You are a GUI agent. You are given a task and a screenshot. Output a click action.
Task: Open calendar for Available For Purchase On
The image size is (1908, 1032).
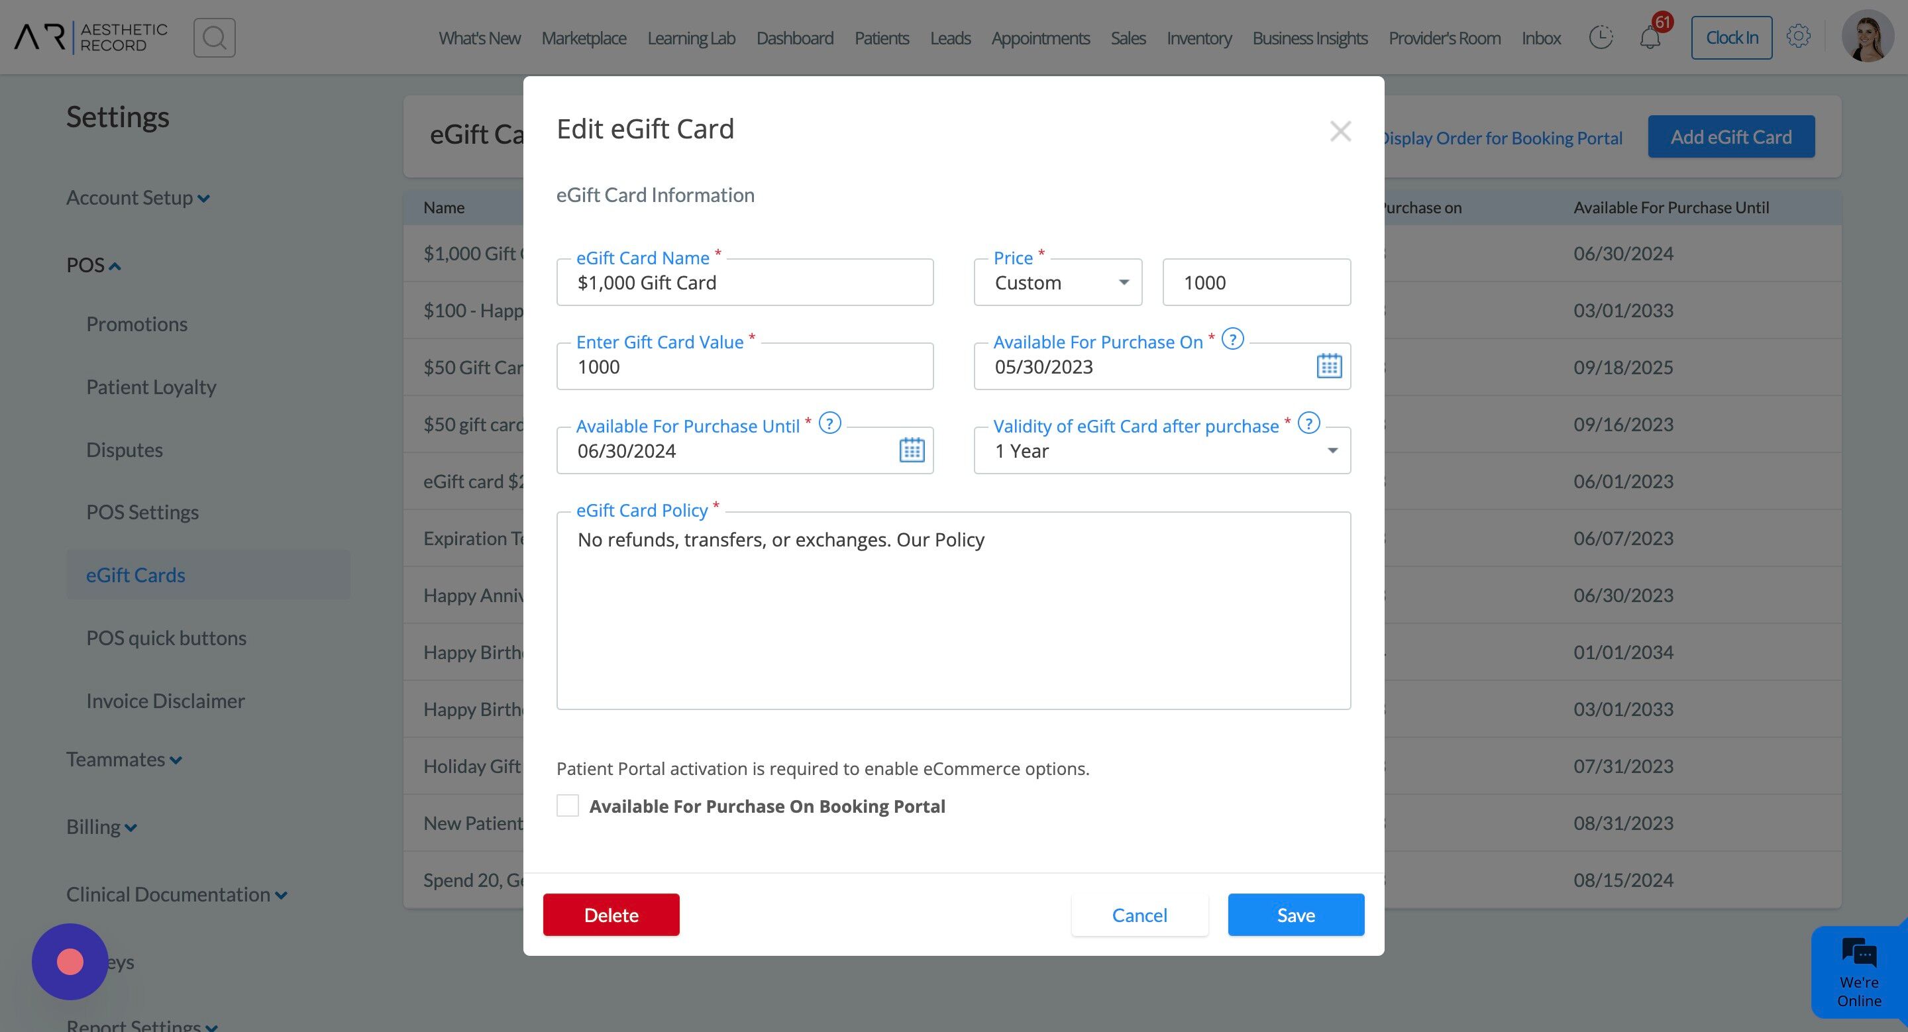tap(1329, 366)
